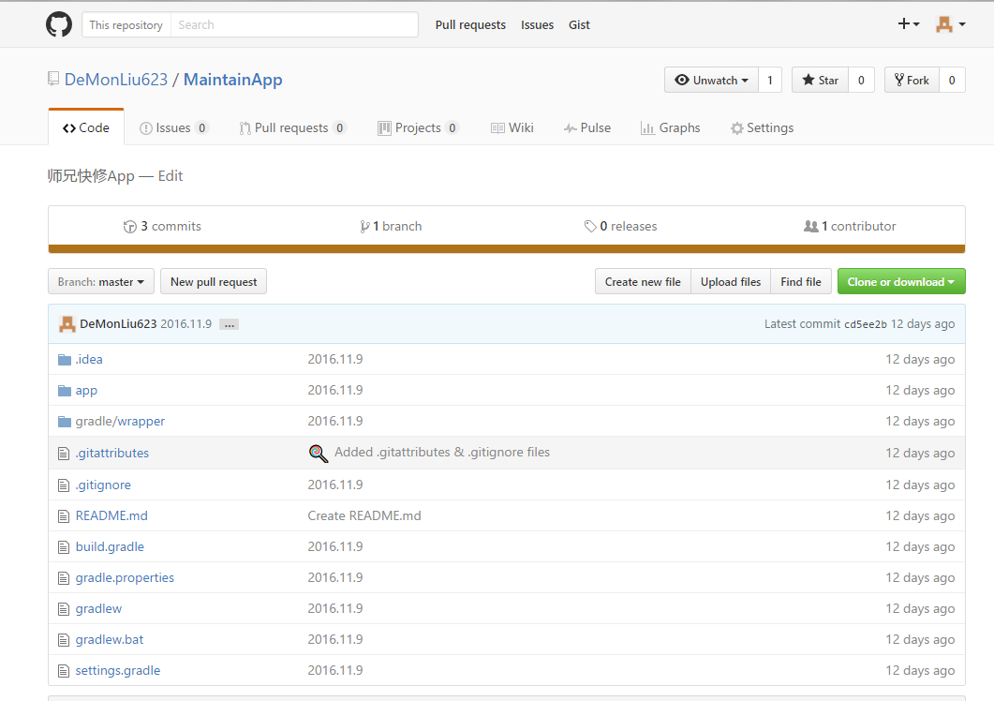Click the gradlew.bat file icon
The width and height of the screenshot is (994, 701).
click(x=64, y=640)
